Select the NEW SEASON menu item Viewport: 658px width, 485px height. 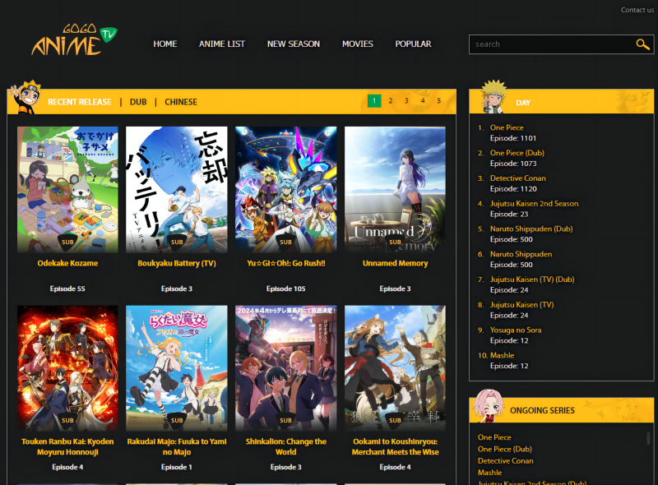click(x=294, y=44)
